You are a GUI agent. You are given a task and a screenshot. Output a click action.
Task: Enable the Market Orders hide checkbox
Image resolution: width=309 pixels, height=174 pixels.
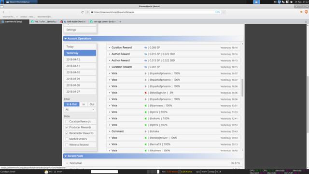point(67,139)
